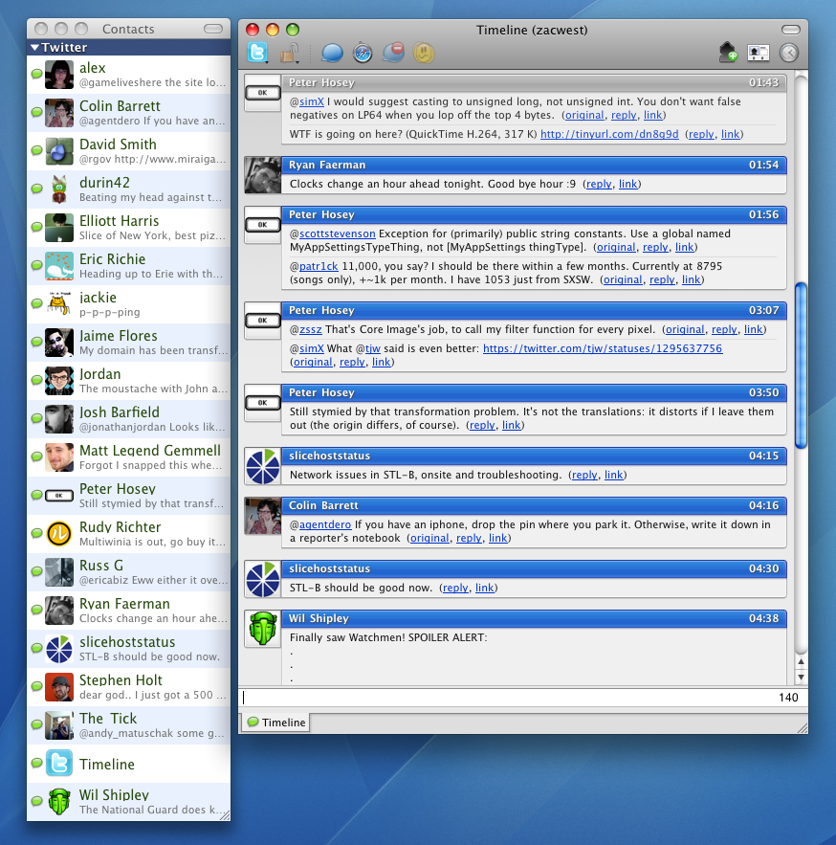Select Stephen Holt in Contacts list
Screen dimensions: 836x845
pos(129,686)
